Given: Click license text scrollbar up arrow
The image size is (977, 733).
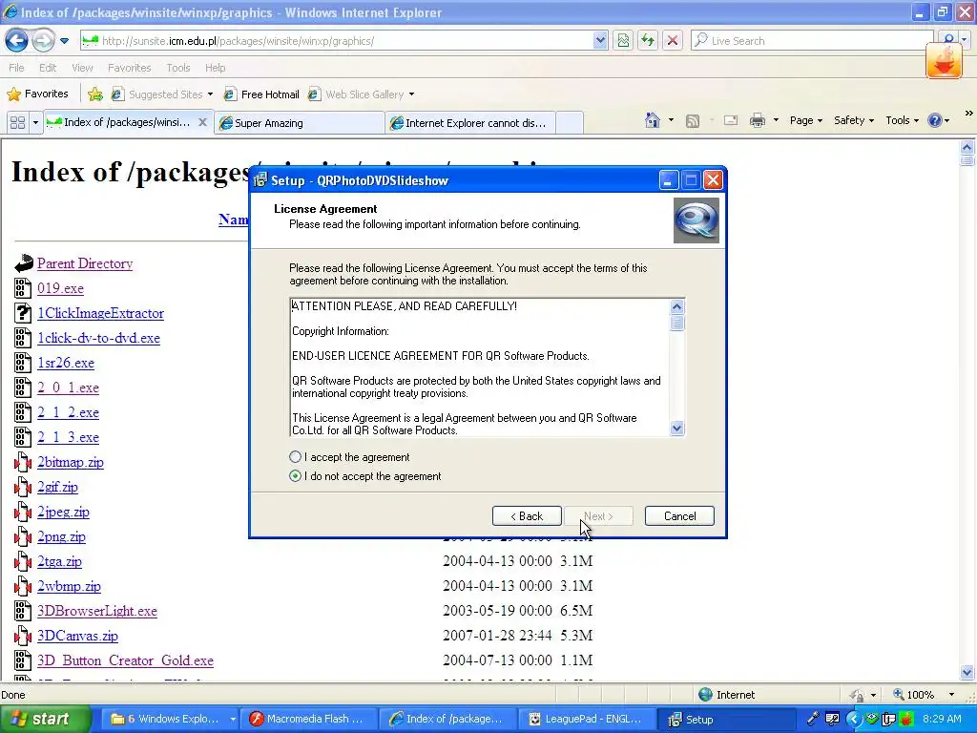Looking at the screenshot, I should click(x=676, y=306).
